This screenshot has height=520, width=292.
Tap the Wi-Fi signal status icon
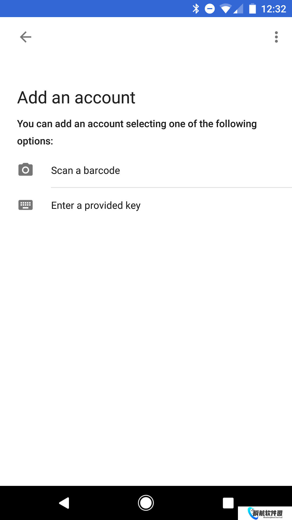click(225, 9)
